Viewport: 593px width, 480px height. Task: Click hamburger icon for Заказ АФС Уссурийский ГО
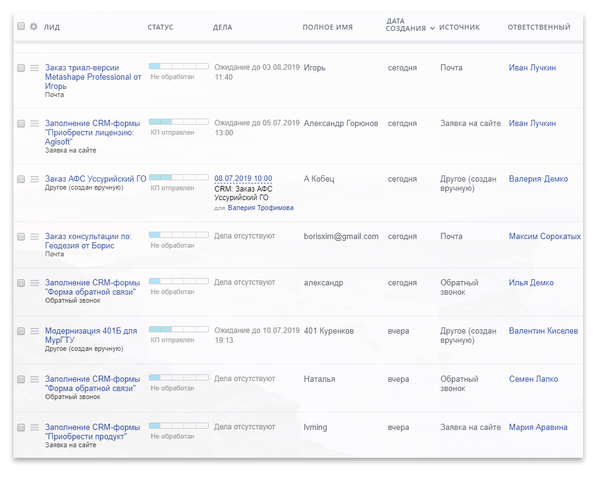click(x=35, y=179)
